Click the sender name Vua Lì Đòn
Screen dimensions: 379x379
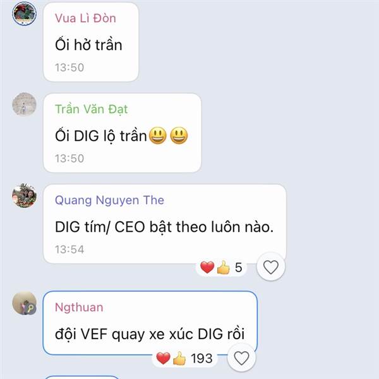click(x=85, y=18)
